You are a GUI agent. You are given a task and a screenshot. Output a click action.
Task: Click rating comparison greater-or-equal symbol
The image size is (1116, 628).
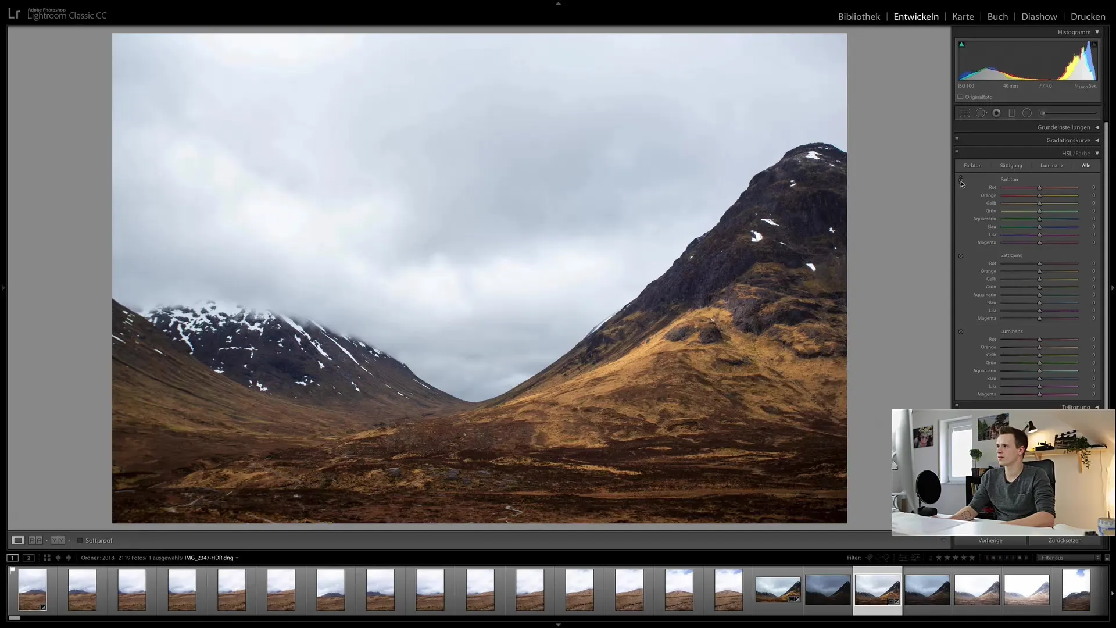(931, 558)
